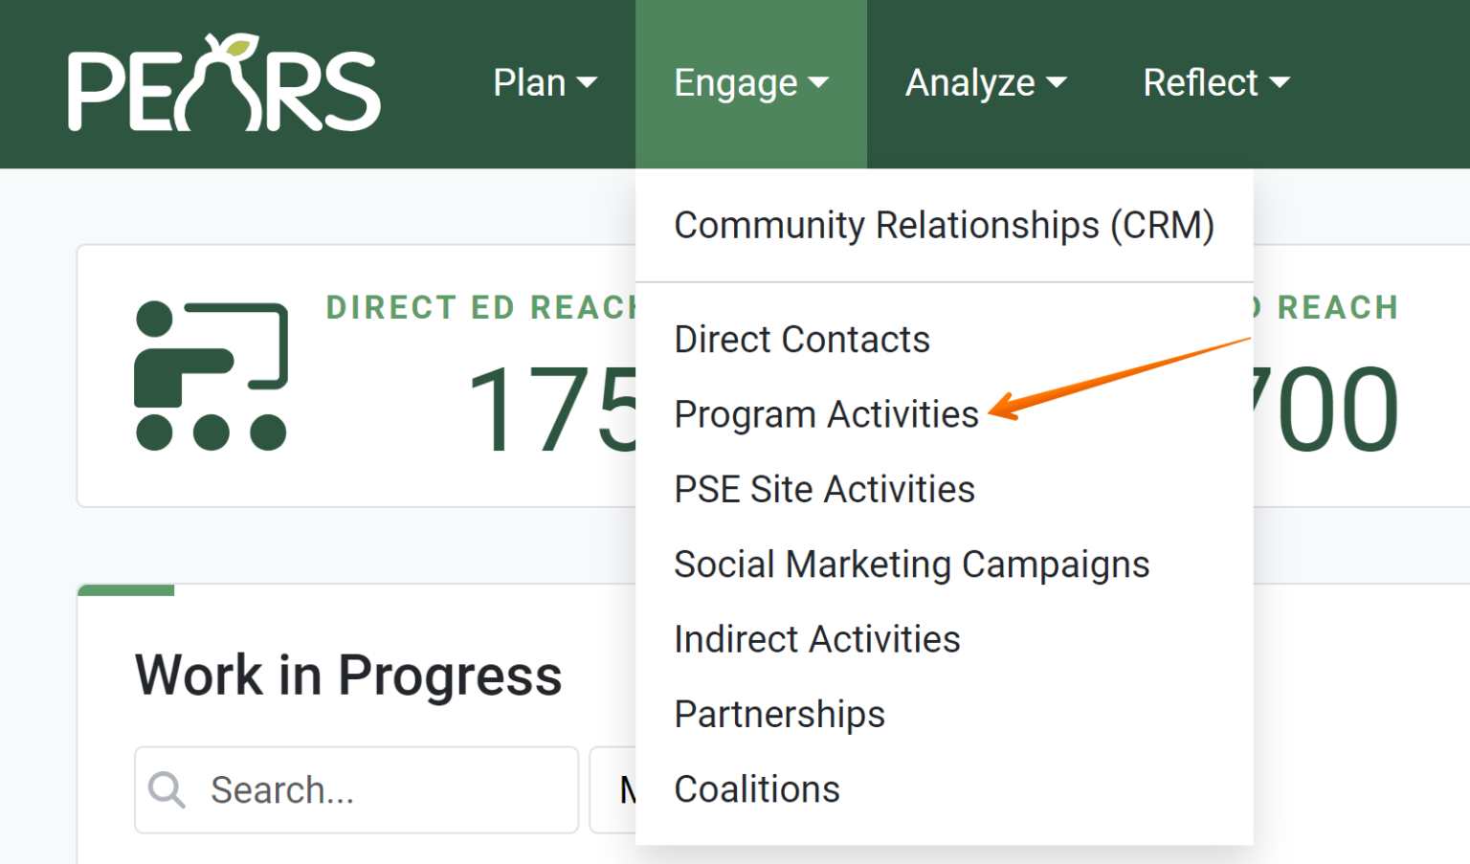The height and width of the screenshot is (864, 1470).
Task: Select Program Activities from the menu
Action: pyautogui.click(x=825, y=414)
